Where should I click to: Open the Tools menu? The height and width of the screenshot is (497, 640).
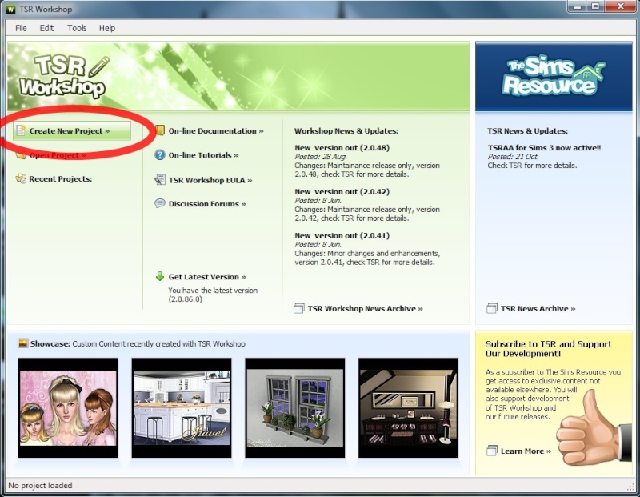77,28
